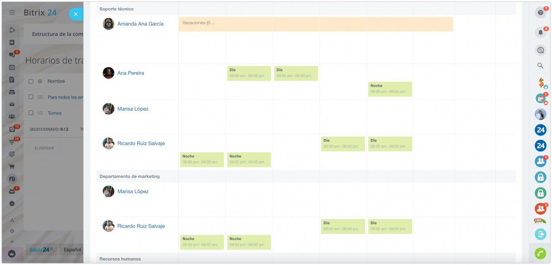
Task: Check the box for Para todos los empleados row
Action: [x=31, y=97]
